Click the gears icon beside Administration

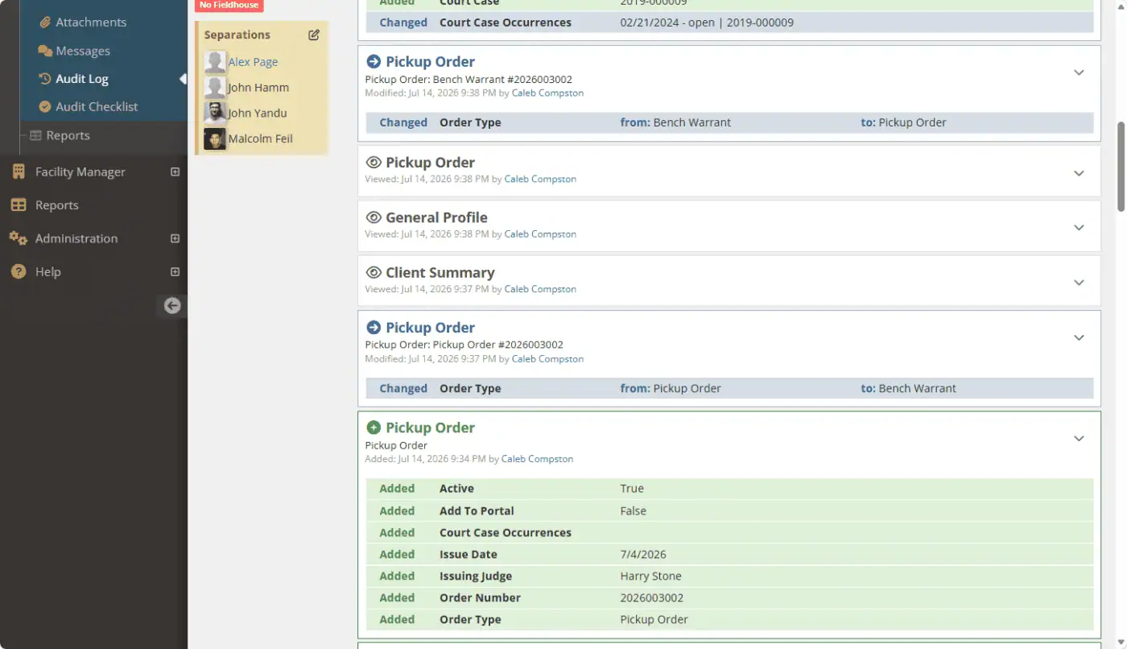[18, 238]
